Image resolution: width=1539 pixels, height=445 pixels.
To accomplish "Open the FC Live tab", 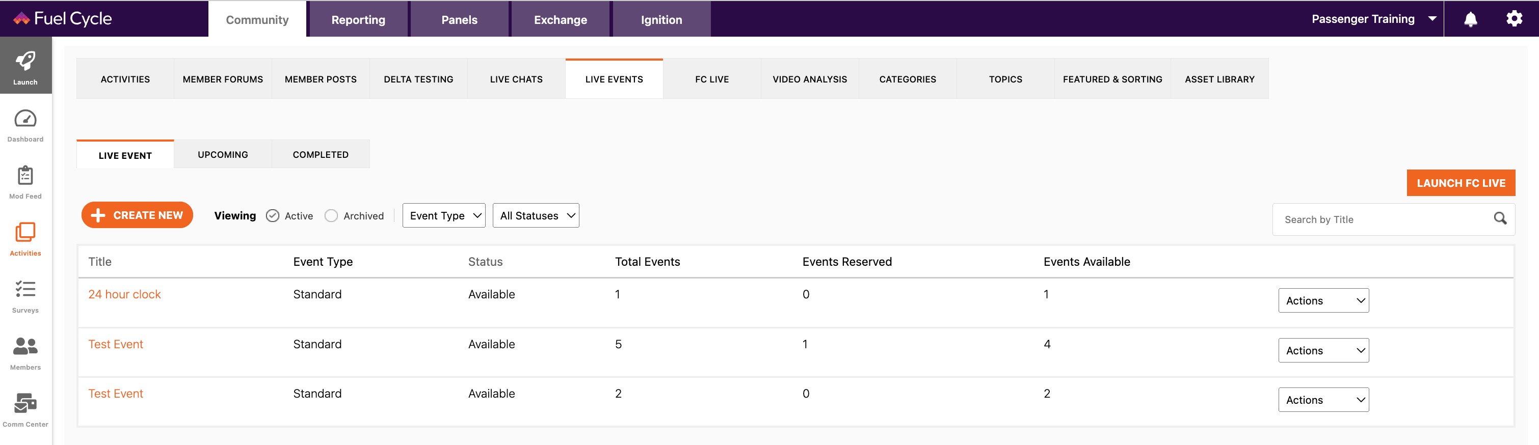I will (x=712, y=79).
